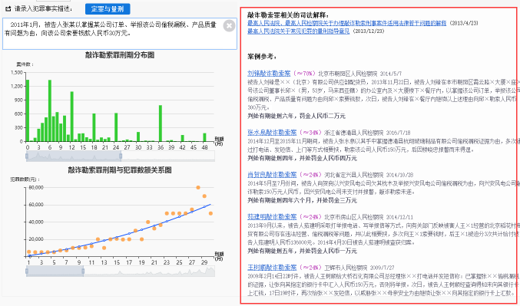Click the 定罪与量刑 button

[108, 9]
